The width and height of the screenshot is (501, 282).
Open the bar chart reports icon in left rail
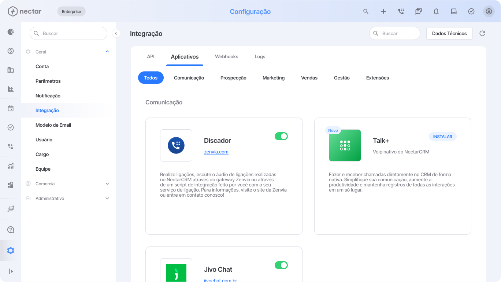point(11,166)
